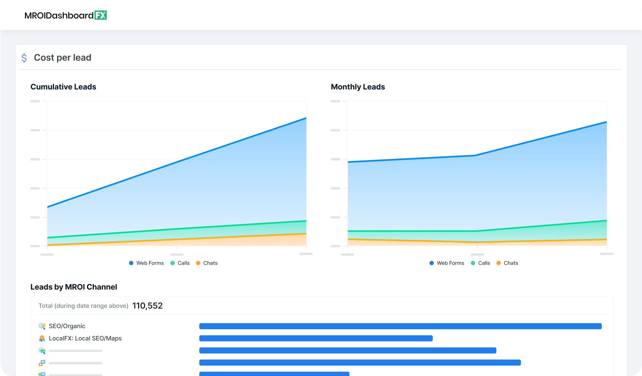Click the LocalFX: Local SEO/Maps label

pos(85,338)
